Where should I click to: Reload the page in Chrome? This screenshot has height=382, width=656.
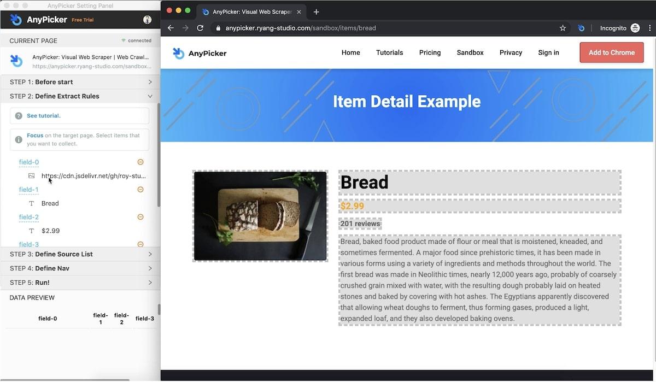200,28
